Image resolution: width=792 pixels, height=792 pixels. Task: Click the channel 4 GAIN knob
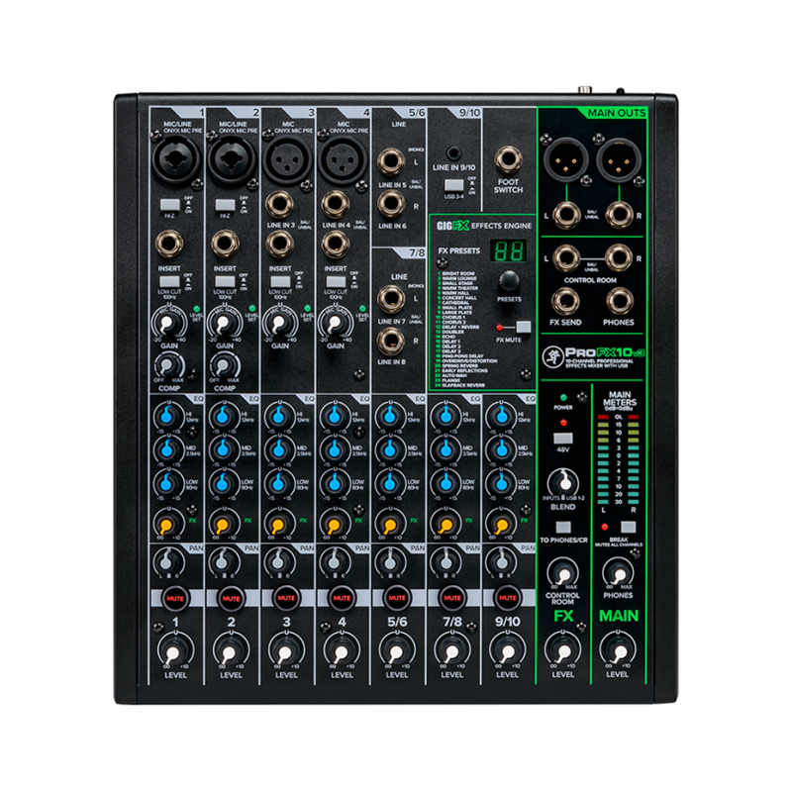tap(336, 323)
